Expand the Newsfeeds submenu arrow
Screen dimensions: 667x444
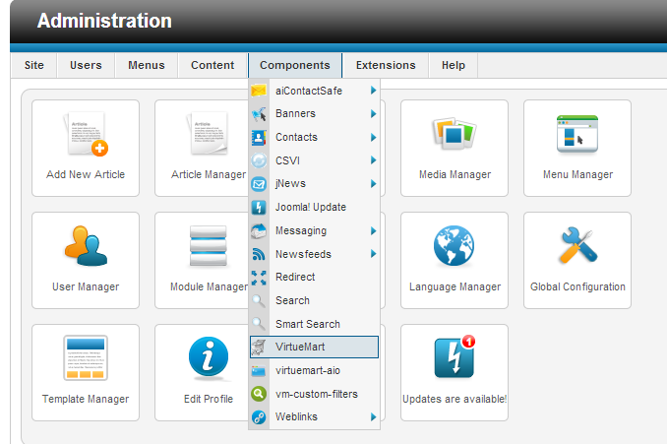(373, 254)
